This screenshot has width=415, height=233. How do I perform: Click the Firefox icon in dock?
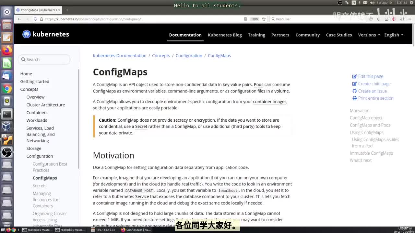7,50
